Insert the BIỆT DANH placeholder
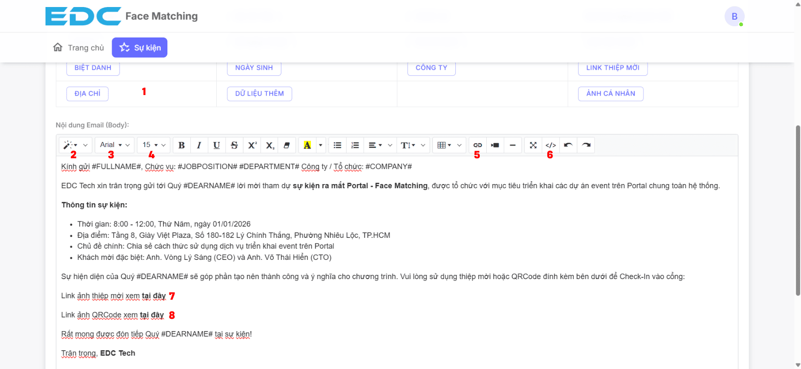Image resolution: width=801 pixels, height=369 pixels. pos(93,68)
